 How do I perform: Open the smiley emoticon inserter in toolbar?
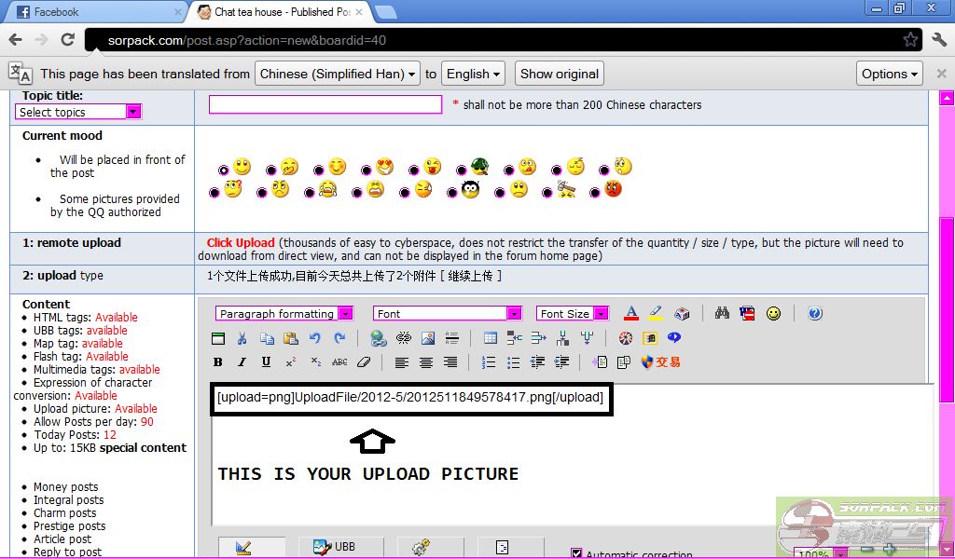coord(773,314)
